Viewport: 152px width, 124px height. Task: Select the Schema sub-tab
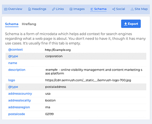12,24
